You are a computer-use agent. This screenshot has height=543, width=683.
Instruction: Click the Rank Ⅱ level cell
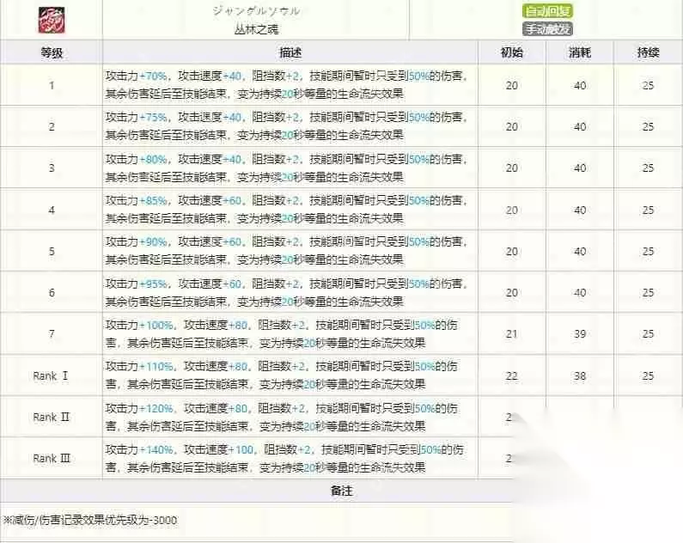point(52,417)
